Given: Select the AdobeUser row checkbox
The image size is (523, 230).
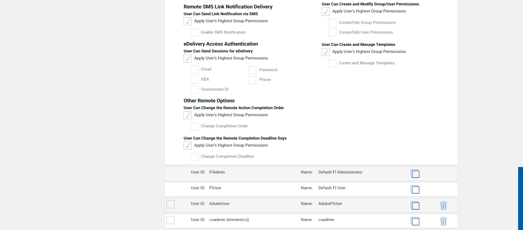Looking at the screenshot, I should [171, 204].
